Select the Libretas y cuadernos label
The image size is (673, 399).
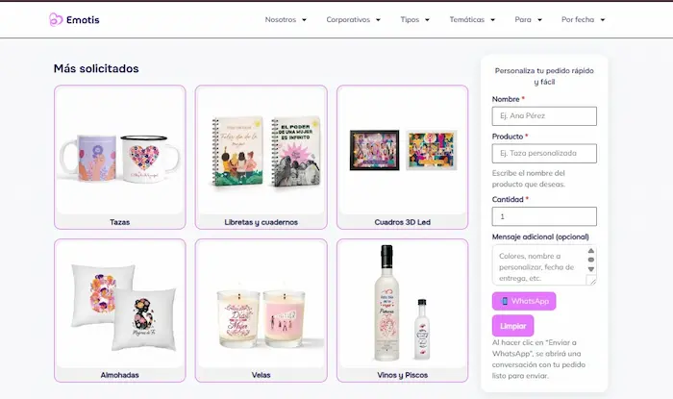click(261, 222)
